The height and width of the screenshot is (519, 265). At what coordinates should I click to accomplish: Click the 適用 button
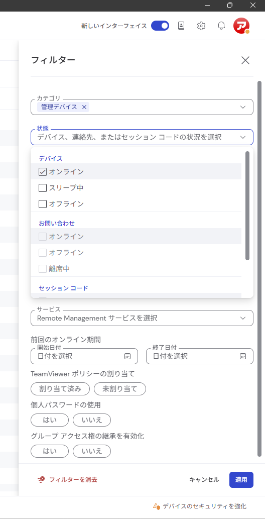point(241,480)
